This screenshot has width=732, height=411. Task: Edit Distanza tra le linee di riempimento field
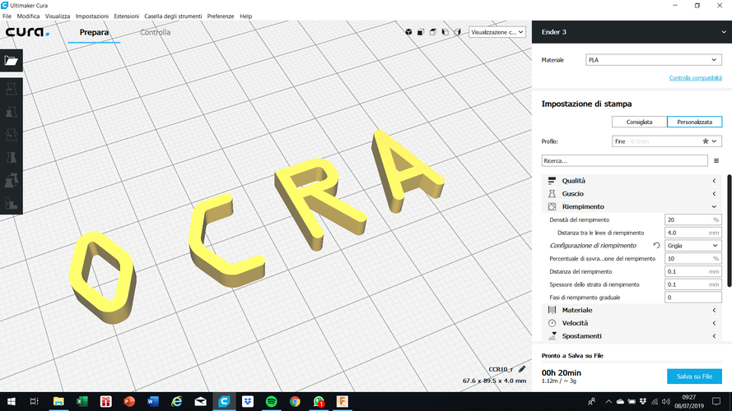pos(692,233)
